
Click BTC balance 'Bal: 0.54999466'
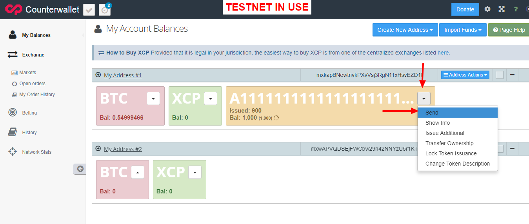click(x=122, y=118)
